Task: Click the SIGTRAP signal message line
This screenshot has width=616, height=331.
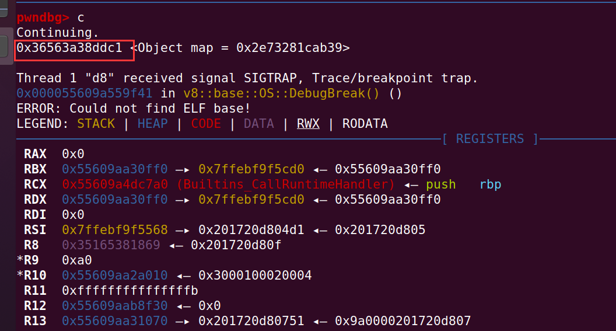Action: click(247, 78)
